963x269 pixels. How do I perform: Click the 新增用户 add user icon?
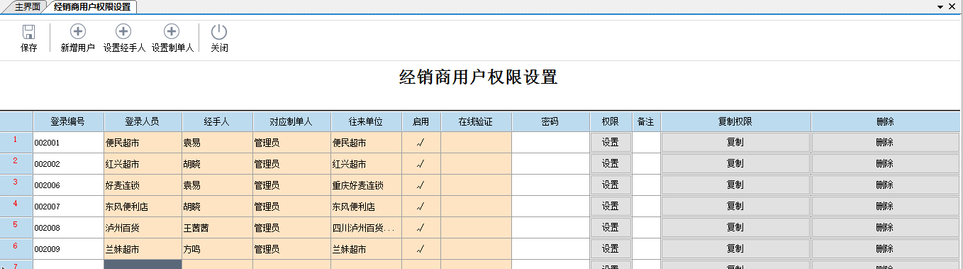[x=78, y=31]
